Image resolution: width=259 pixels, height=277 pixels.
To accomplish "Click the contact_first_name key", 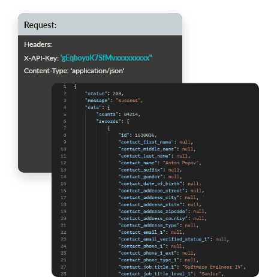I will click(x=146, y=142).
